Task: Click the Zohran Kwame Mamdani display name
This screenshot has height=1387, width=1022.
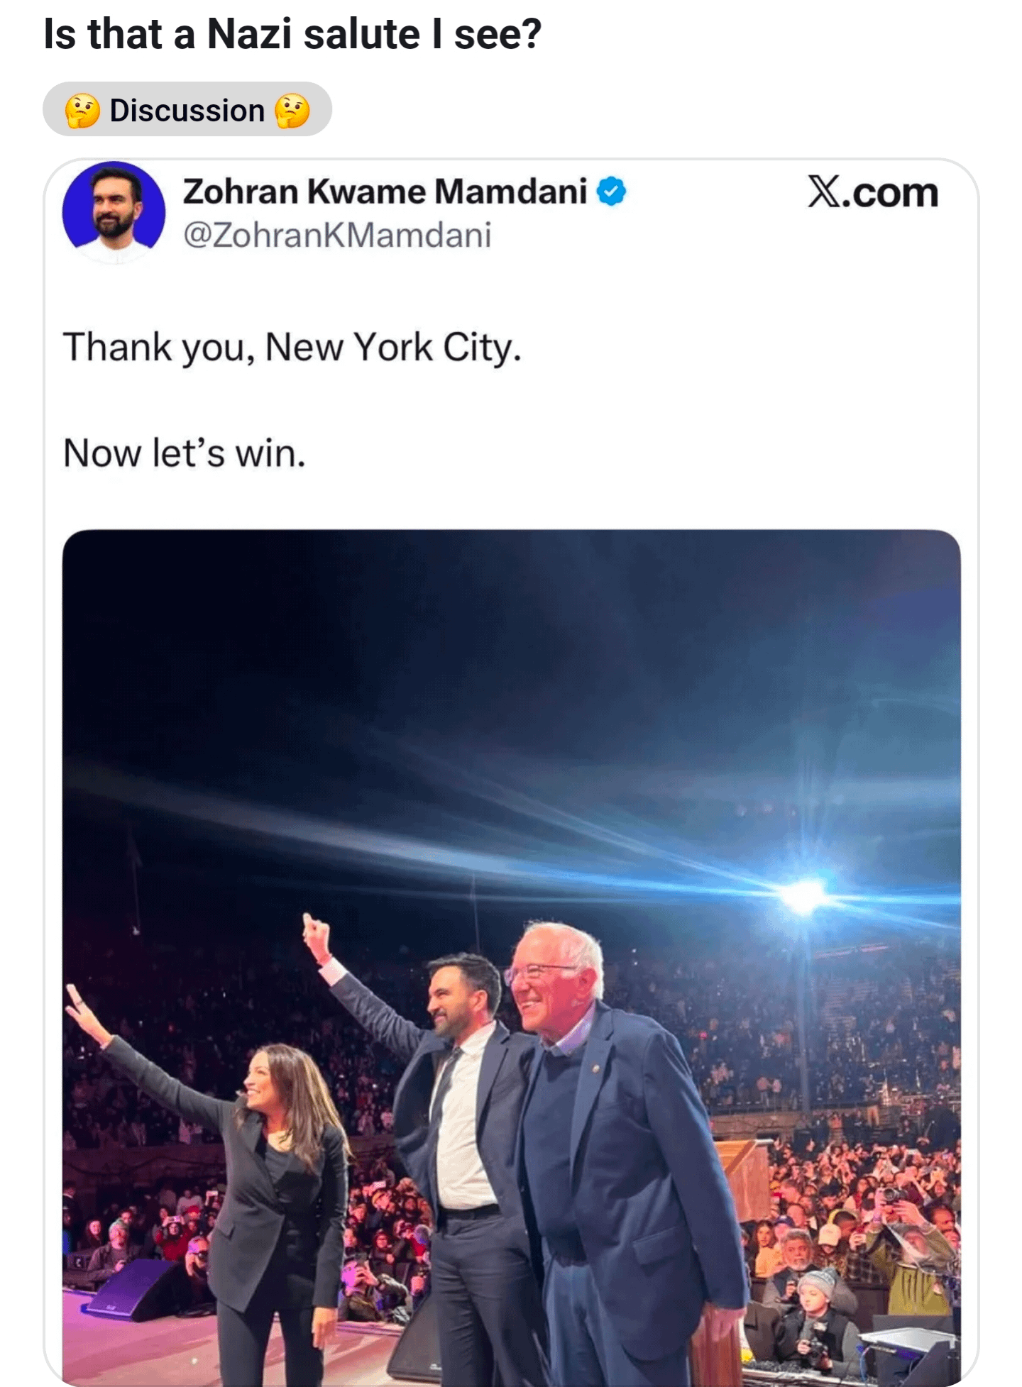Action: 385,192
